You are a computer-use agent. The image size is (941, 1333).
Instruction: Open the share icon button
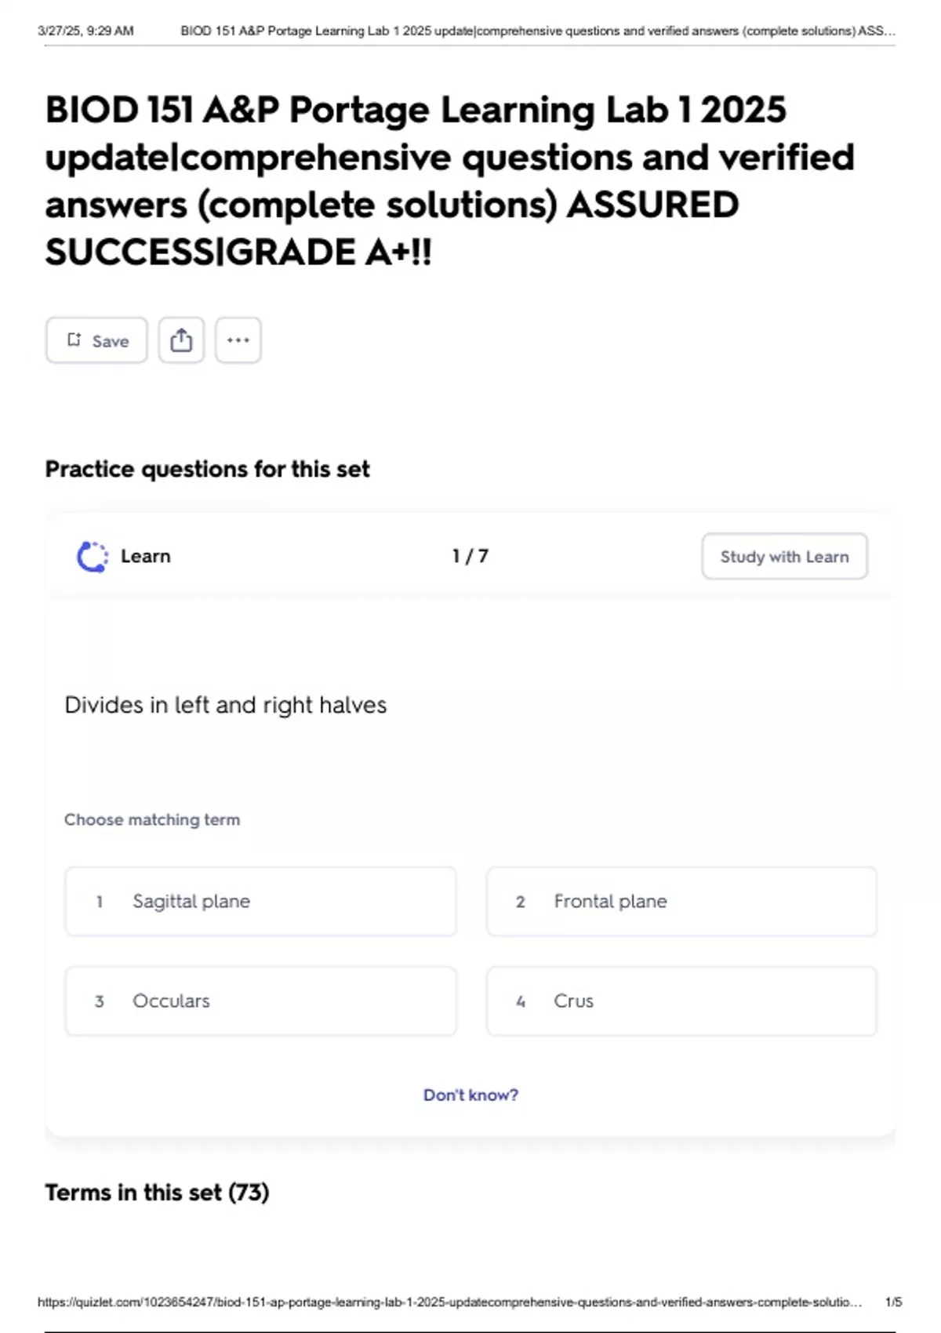(181, 340)
